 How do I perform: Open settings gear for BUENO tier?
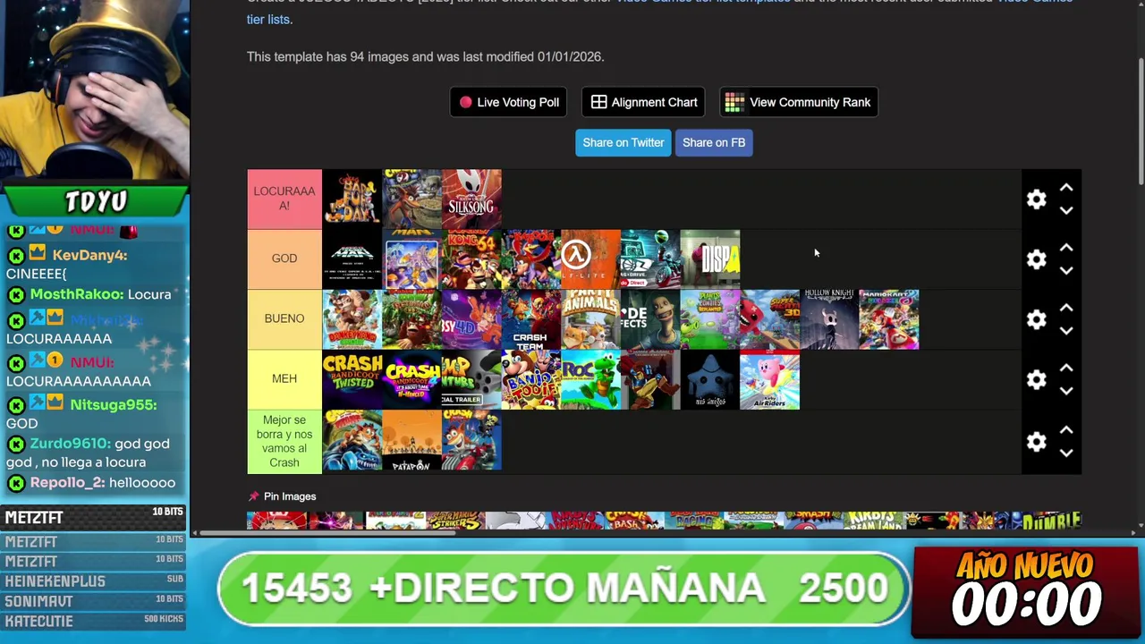[1036, 319]
